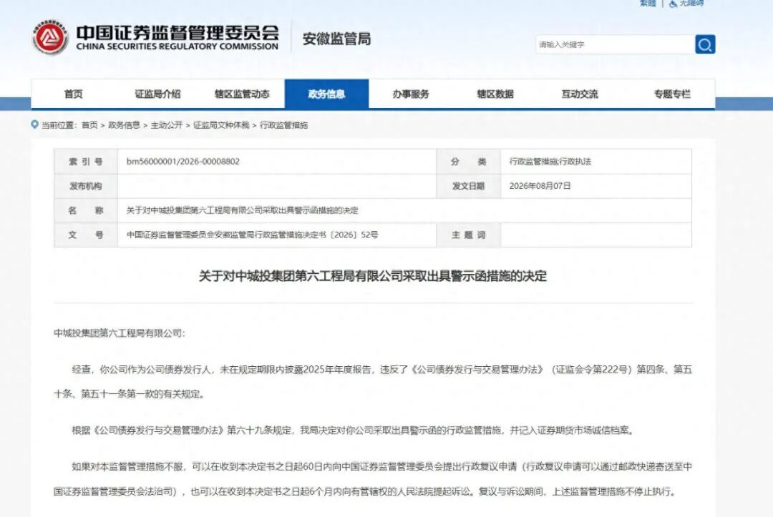The width and height of the screenshot is (773, 517).
Task: Open the 办事服务 navigation tab
Action: [411, 94]
